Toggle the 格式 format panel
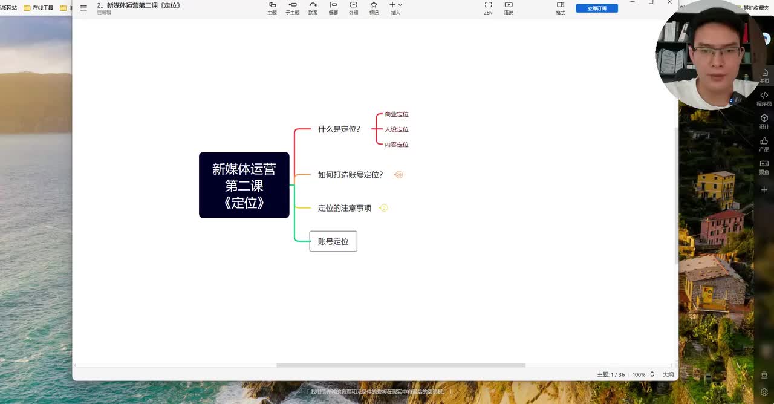The width and height of the screenshot is (774, 404). (561, 8)
